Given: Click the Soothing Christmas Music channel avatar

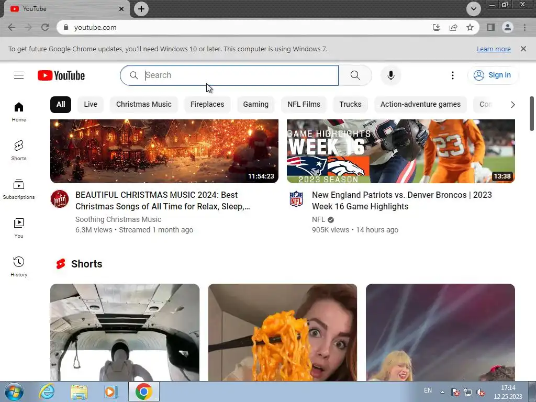Looking at the screenshot, I should click(60, 199).
